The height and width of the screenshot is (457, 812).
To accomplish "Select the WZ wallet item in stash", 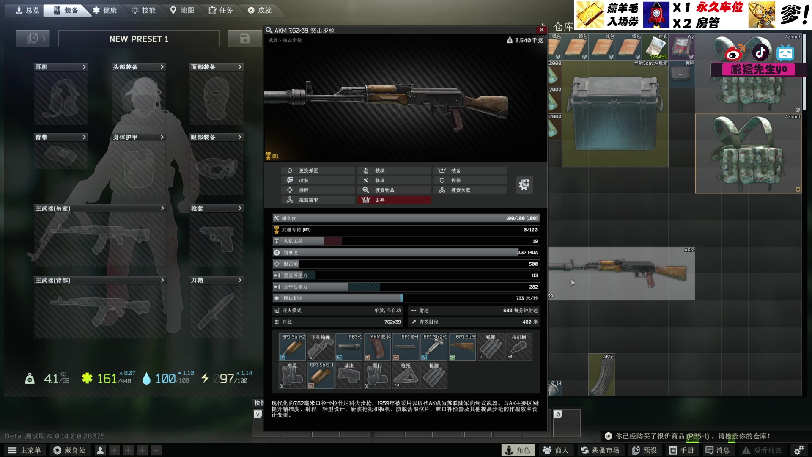I will pos(682,47).
